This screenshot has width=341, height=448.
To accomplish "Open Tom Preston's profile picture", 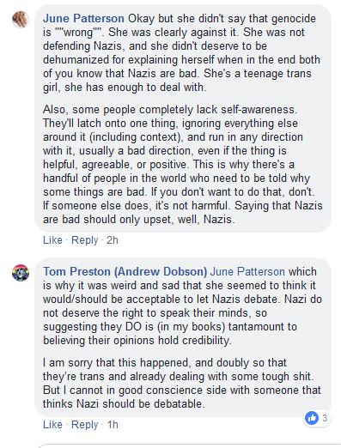I will point(21,273).
